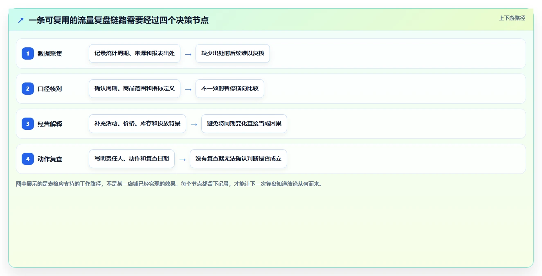Select the chip 补充活动、价格、库存和投放背景
Screen dimensions: 542x276
pos(137,124)
